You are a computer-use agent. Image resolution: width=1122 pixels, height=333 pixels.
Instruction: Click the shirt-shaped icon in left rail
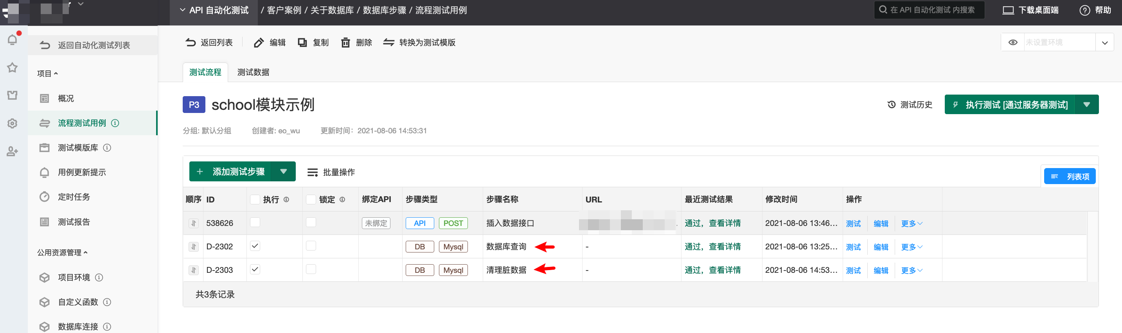pyautogui.click(x=12, y=95)
